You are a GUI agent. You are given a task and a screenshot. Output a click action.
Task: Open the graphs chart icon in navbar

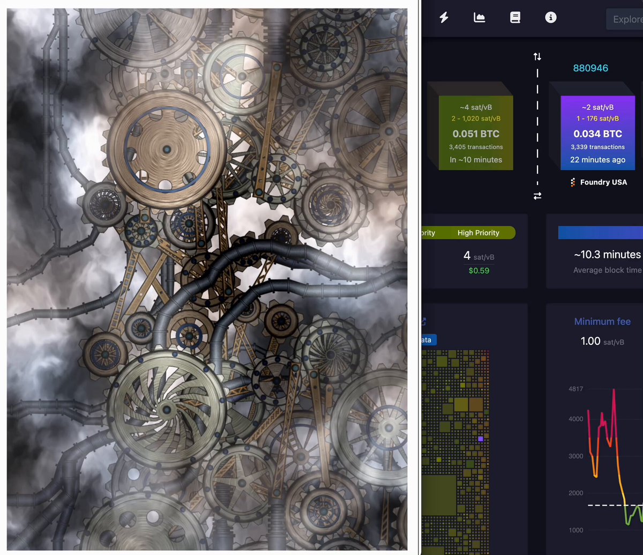pyautogui.click(x=480, y=18)
